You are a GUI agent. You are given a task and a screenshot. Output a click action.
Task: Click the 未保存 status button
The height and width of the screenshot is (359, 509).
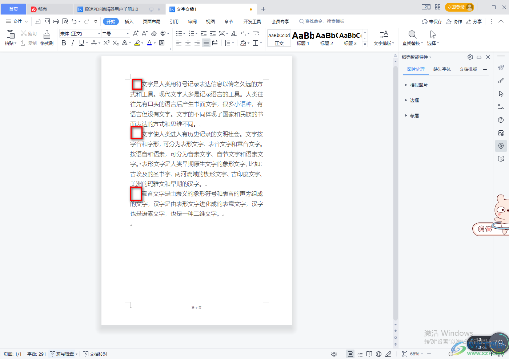[432, 21]
